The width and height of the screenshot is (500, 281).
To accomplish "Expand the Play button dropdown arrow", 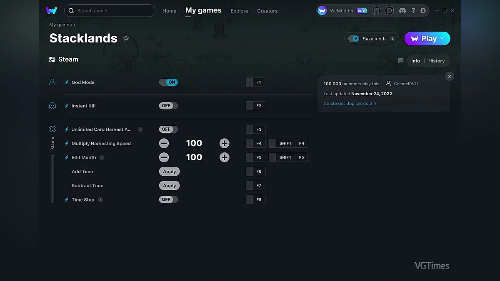I will point(442,39).
